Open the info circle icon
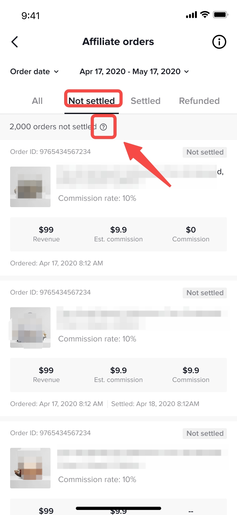The width and height of the screenshot is (237, 515). [219, 42]
